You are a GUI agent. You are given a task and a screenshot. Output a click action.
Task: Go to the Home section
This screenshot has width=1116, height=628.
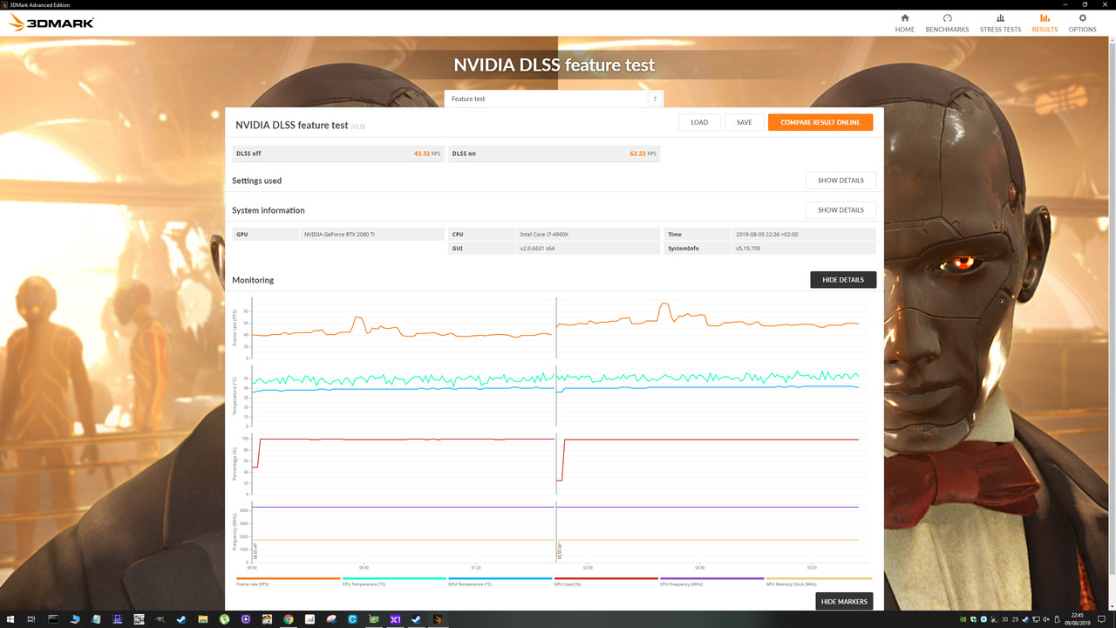(x=905, y=23)
